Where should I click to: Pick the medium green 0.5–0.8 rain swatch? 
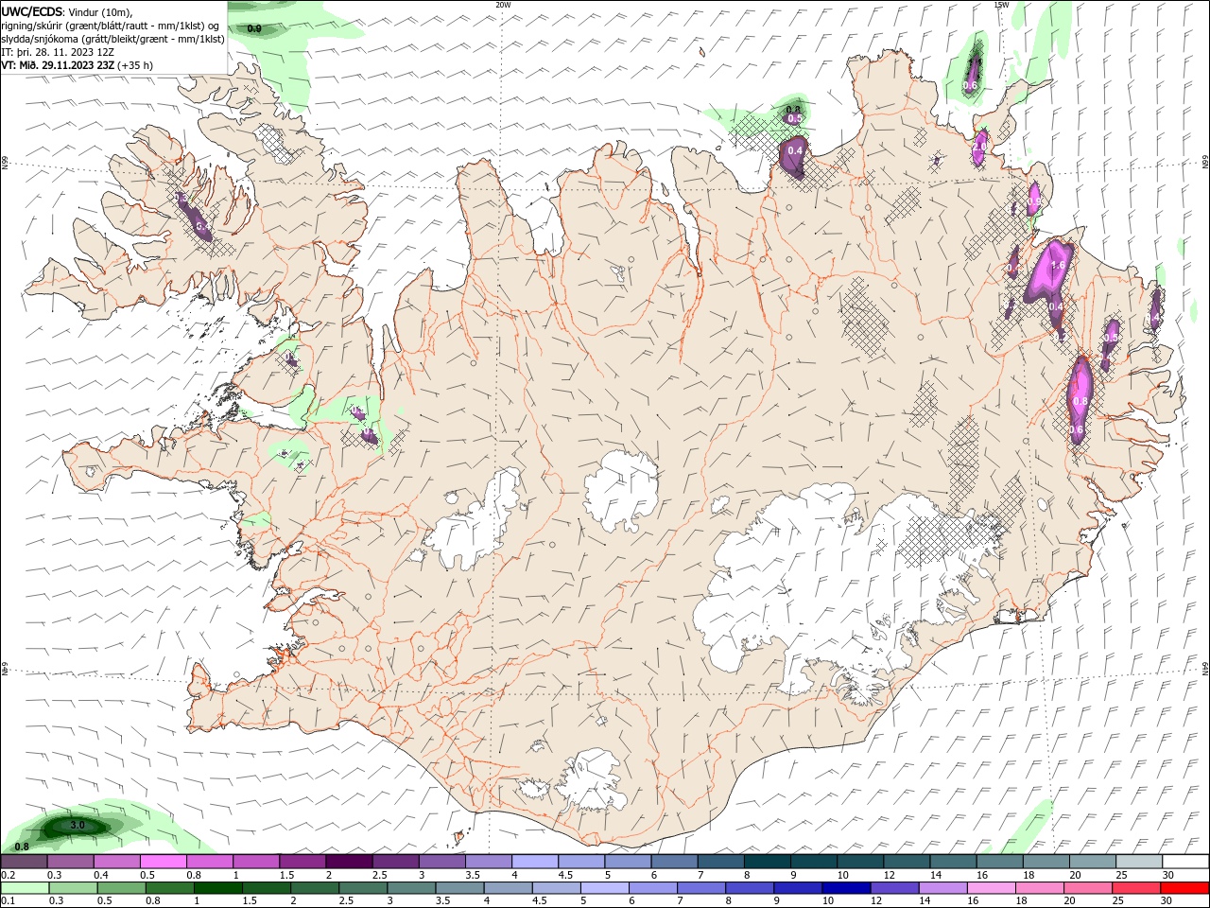[x=121, y=888]
